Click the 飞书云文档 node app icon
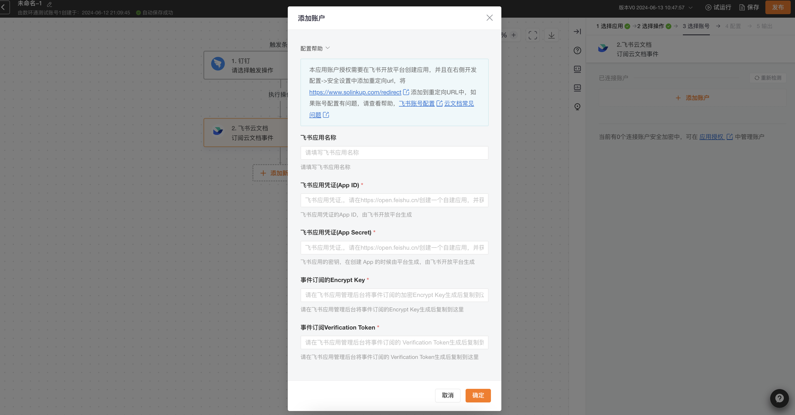 [218, 131]
